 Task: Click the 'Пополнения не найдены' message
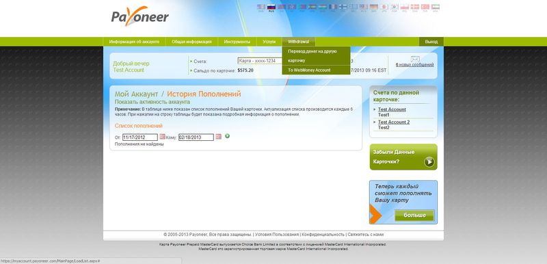[x=139, y=144]
